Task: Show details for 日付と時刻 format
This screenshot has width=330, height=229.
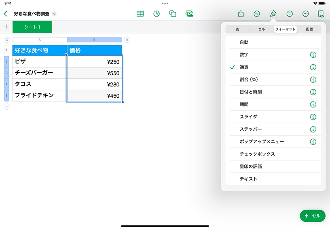Action: pyautogui.click(x=313, y=92)
